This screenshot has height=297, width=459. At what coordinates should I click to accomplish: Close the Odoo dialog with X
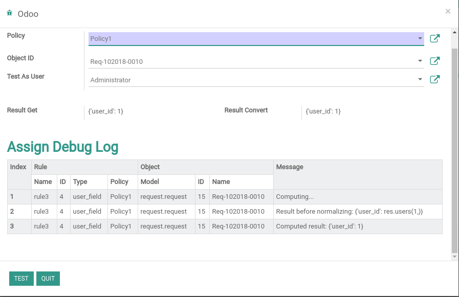[x=448, y=11]
